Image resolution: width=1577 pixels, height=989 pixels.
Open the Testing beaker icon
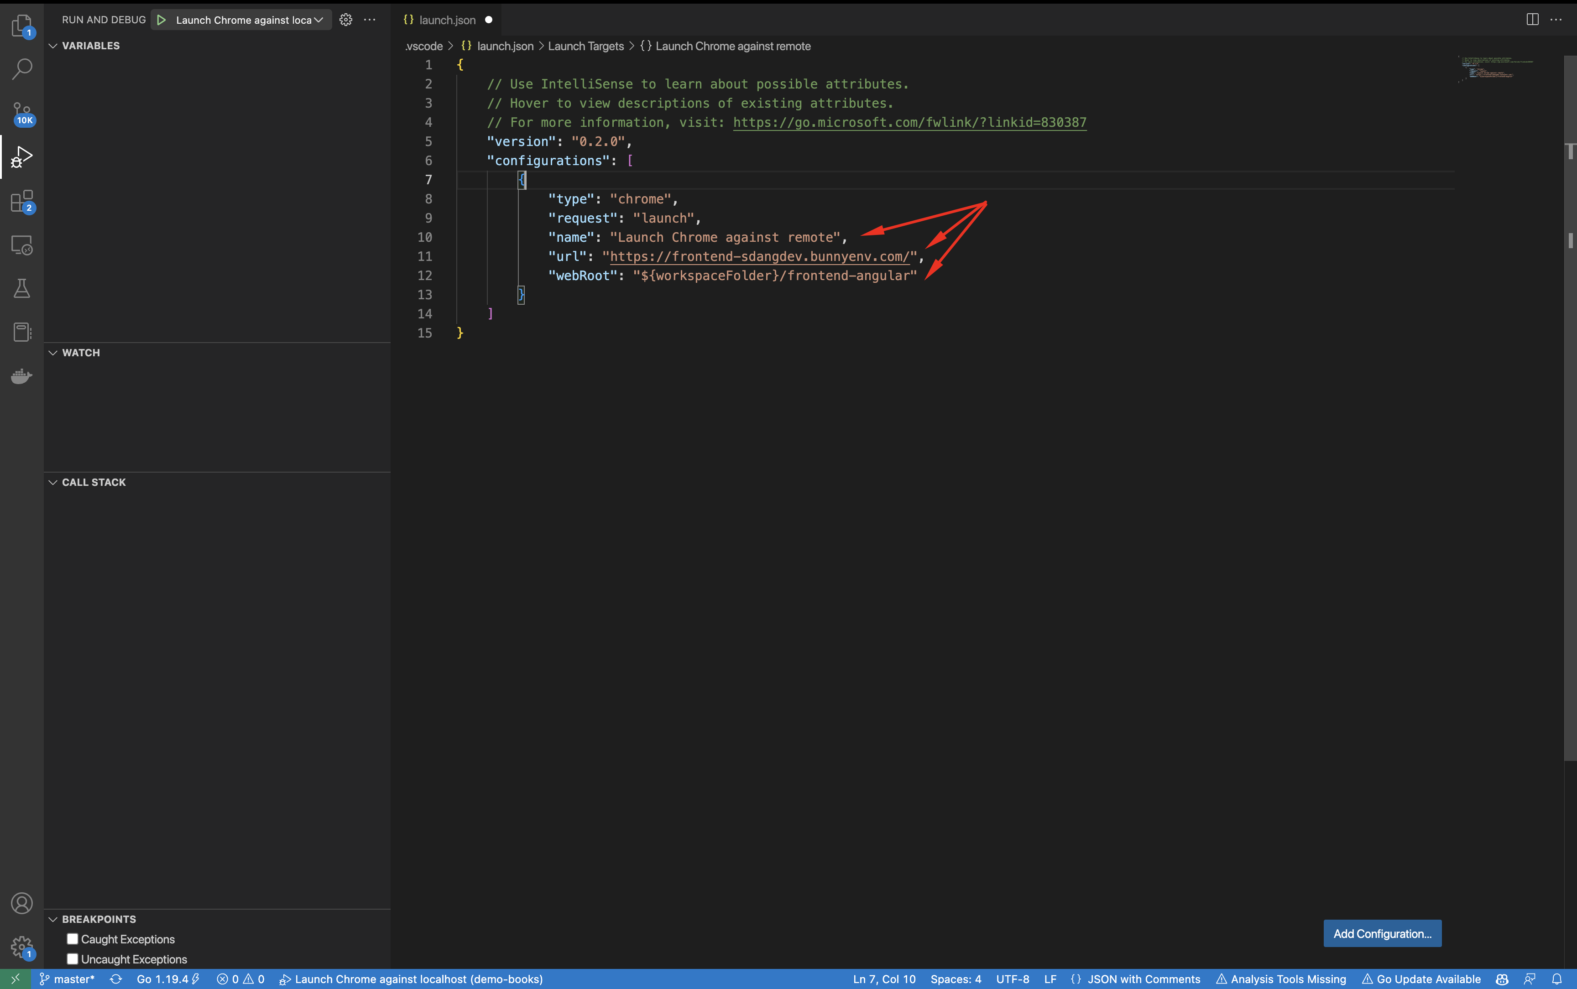[21, 288]
